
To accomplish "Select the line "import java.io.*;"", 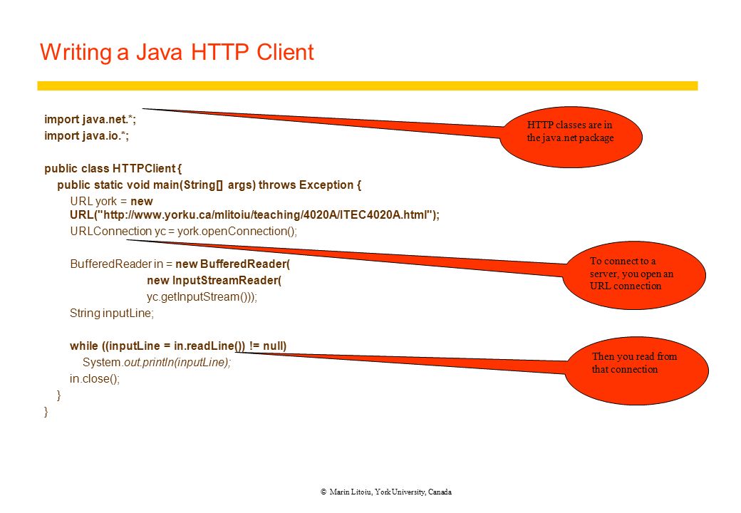I will point(86,136).
